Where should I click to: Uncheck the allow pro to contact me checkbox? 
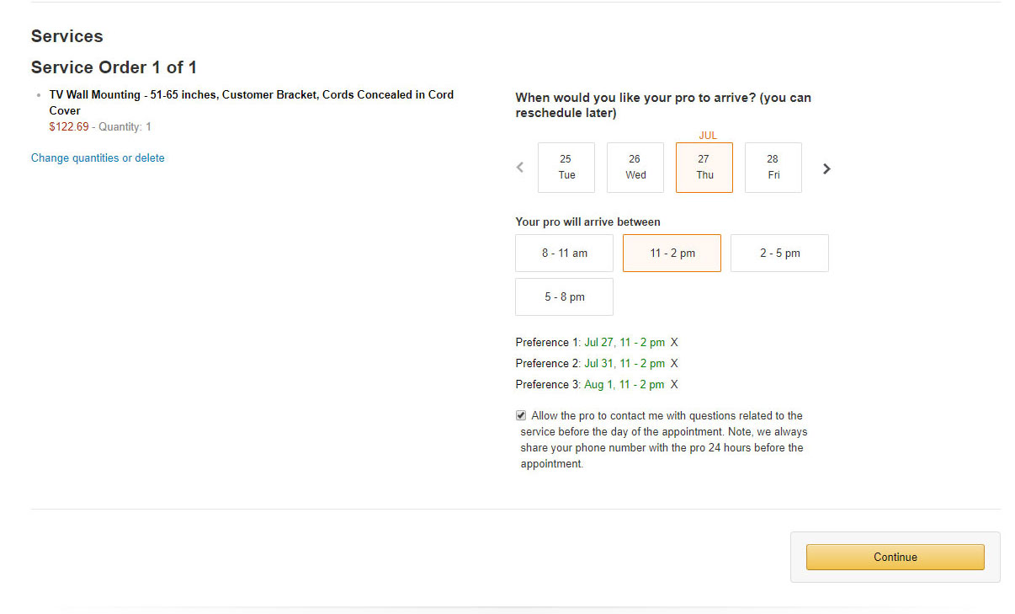click(520, 414)
